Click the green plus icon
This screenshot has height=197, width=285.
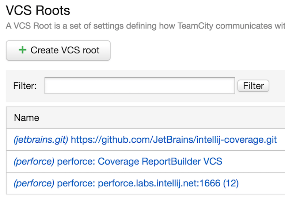point(22,50)
